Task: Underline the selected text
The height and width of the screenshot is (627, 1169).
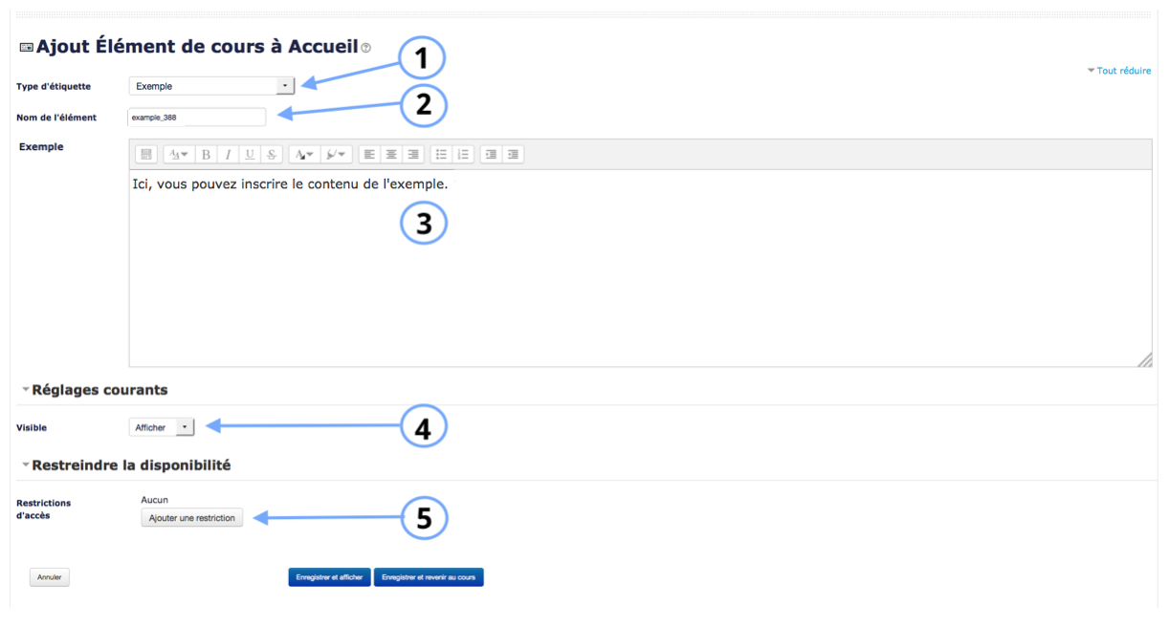Action: click(250, 154)
